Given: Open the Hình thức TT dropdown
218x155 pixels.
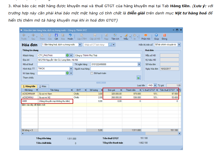Looking at the screenshot, I should click(x=71, y=69).
